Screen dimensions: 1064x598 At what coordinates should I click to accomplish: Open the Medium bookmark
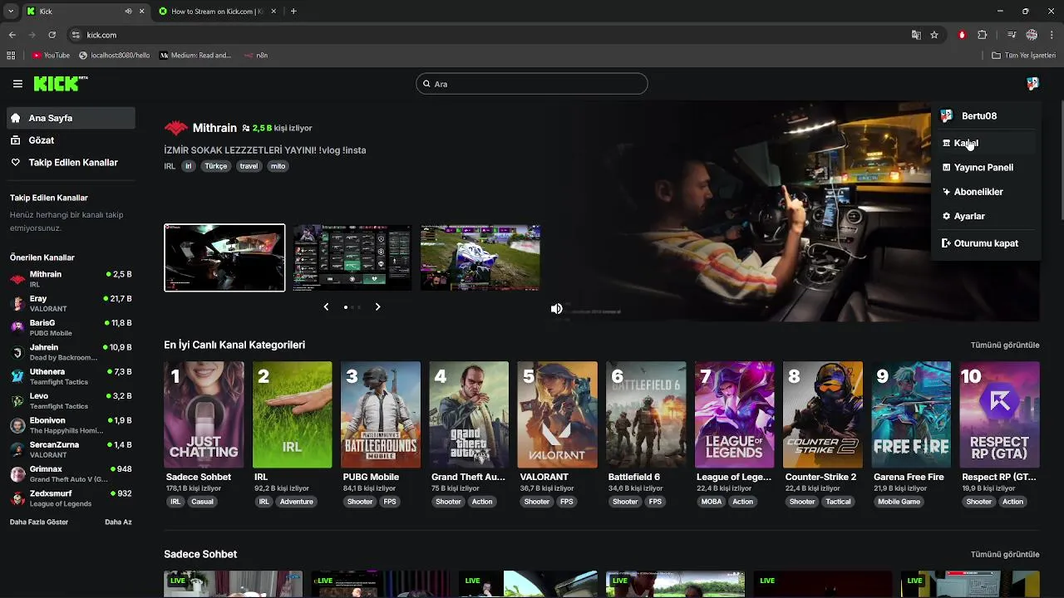pyautogui.click(x=195, y=56)
